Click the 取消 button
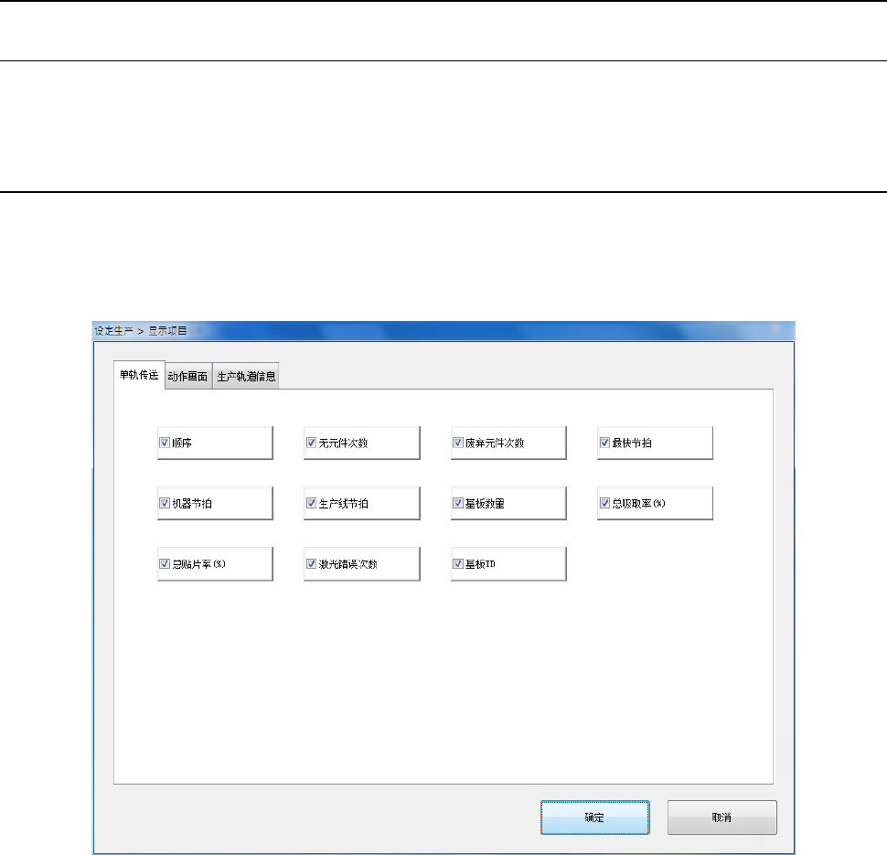 coord(721,818)
